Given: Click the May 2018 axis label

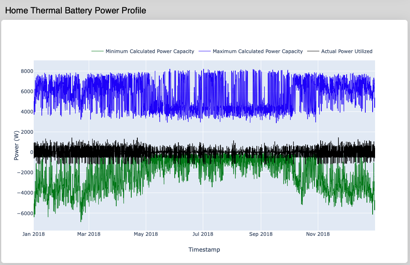Looking at the screenshot, I should (x=145, y=234).
